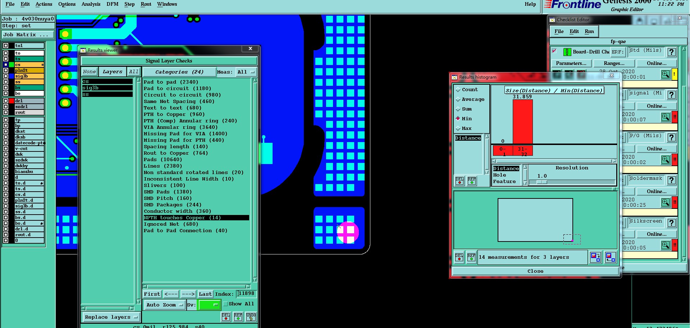
Task: Click the 0-1 red range bucket
Action: (503, 151)
